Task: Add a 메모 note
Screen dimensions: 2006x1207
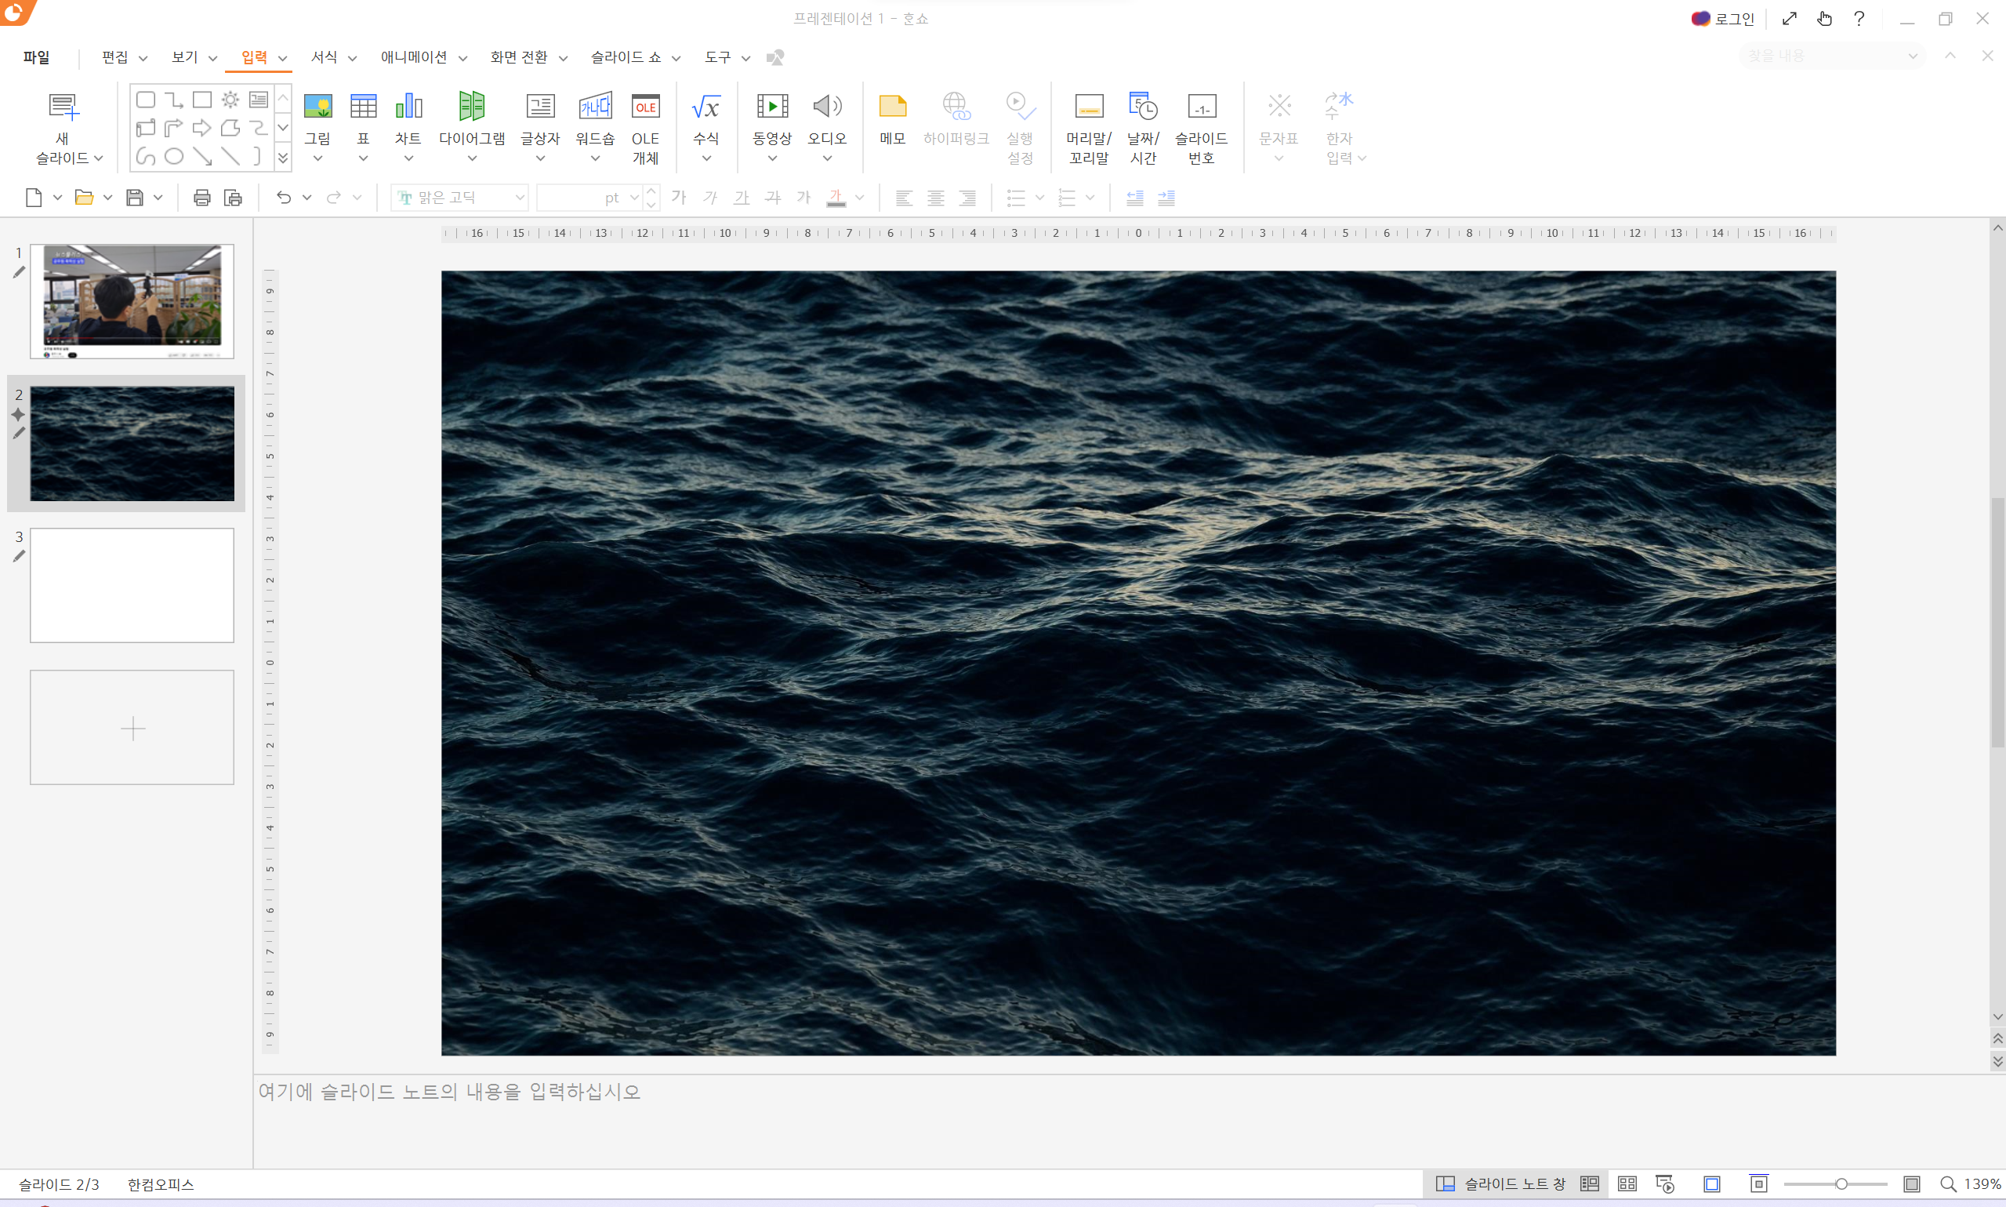Action: (891, 107)
